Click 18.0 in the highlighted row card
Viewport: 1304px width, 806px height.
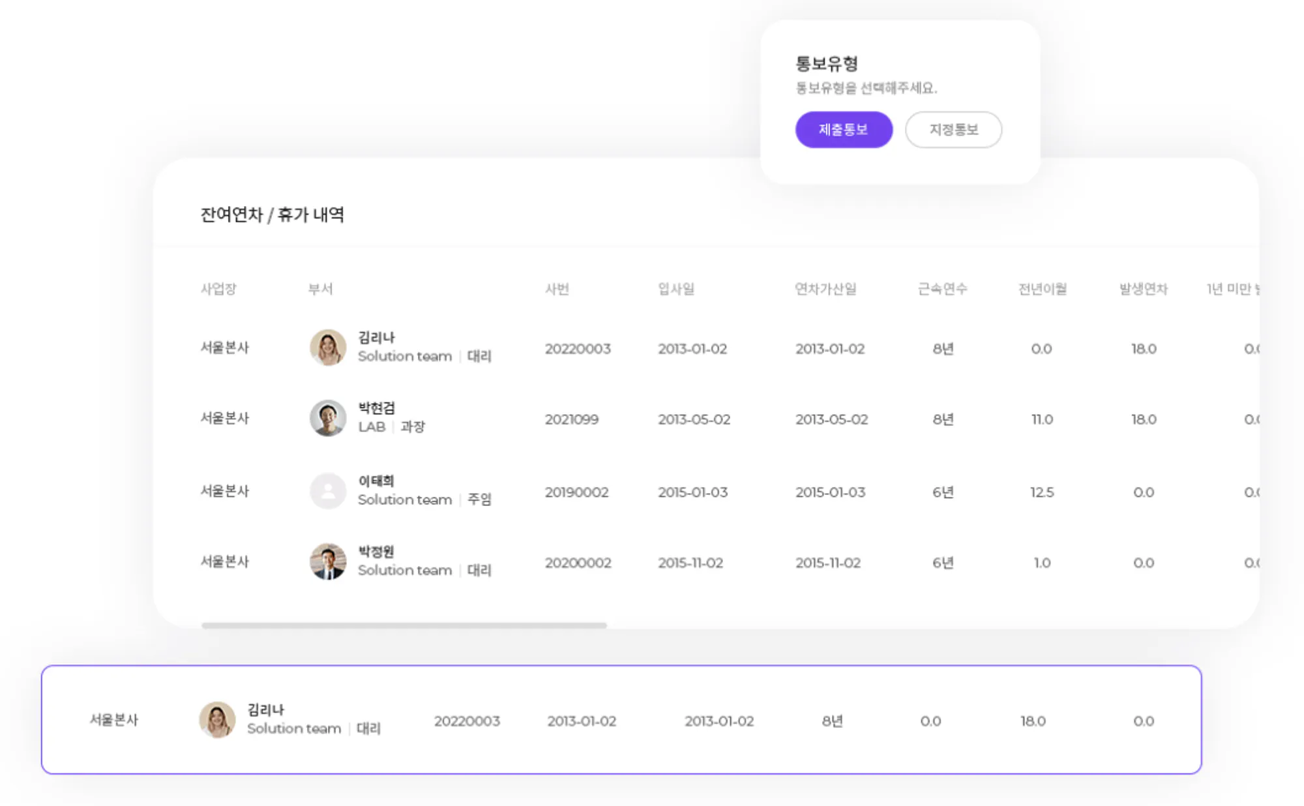1033,721
